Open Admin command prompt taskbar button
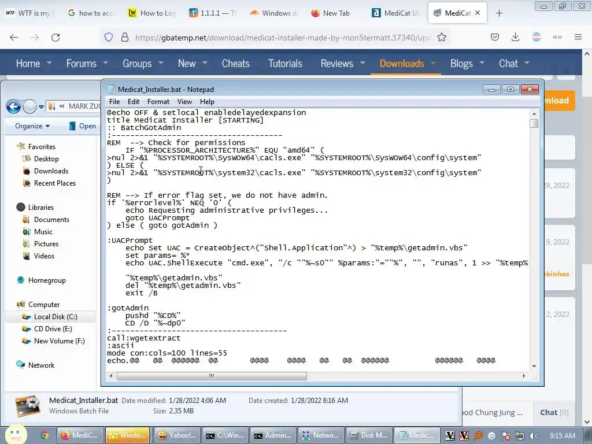Viewport: 592px width, 444px height. click(x=273, y=435)
